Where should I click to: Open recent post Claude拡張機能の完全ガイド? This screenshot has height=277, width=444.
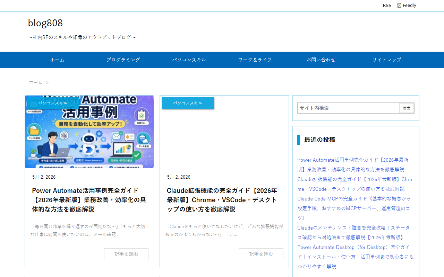[x=355, y=184]
